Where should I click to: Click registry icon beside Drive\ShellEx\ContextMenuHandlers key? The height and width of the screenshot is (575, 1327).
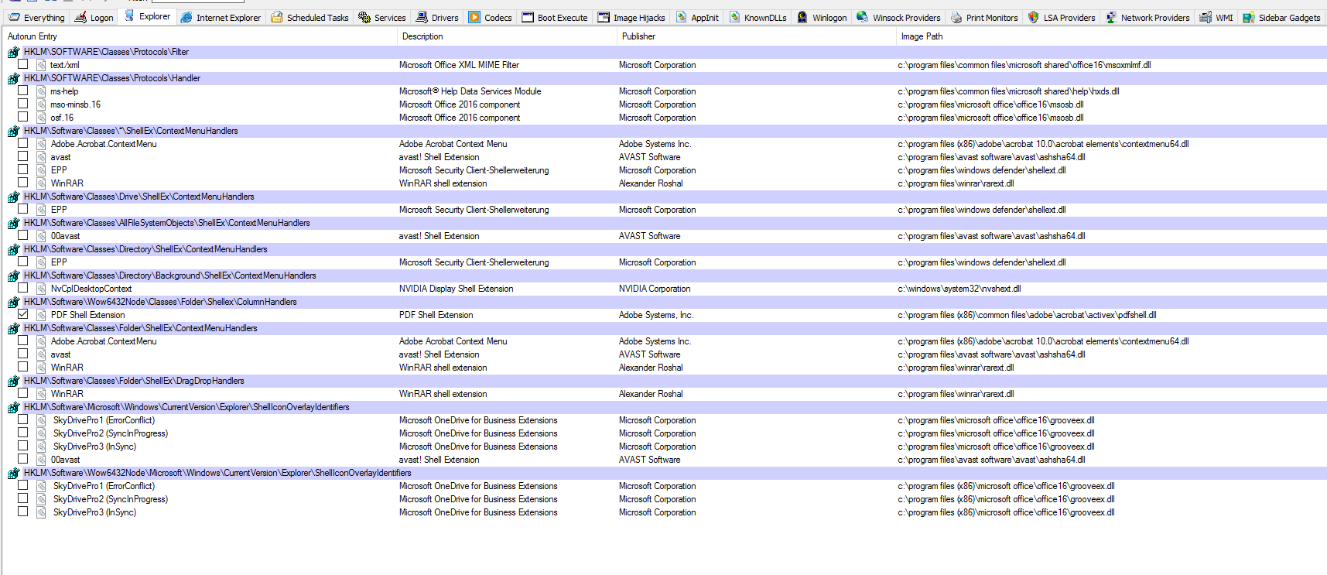point(13,197)
